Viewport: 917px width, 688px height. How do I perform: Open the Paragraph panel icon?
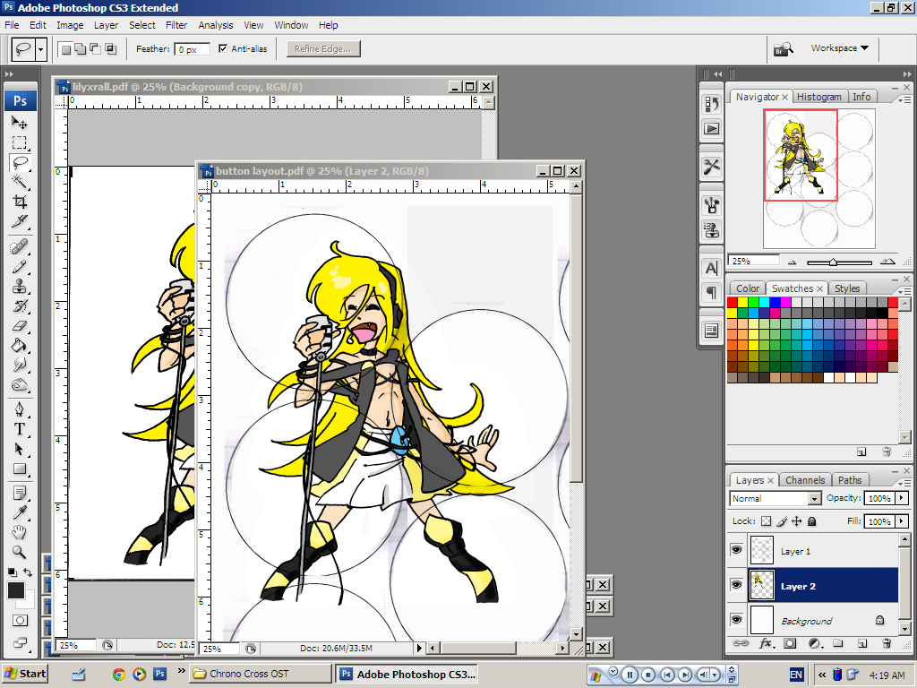712,293
